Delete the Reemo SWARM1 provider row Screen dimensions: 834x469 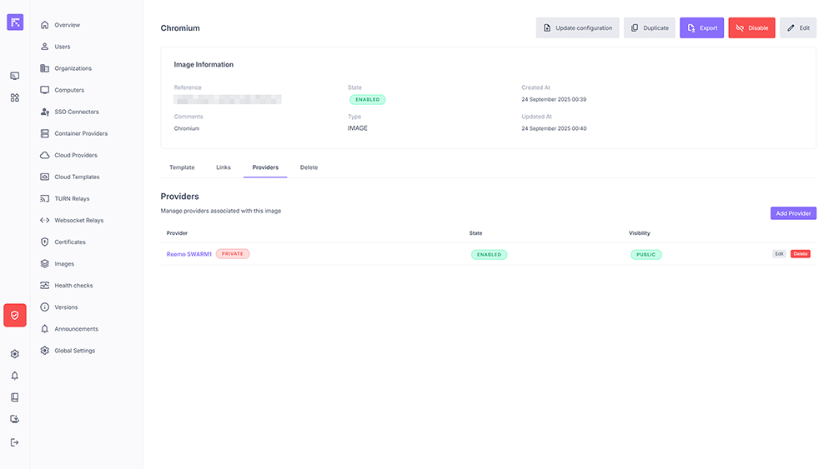pyautogui.click(x=800, y=254)
